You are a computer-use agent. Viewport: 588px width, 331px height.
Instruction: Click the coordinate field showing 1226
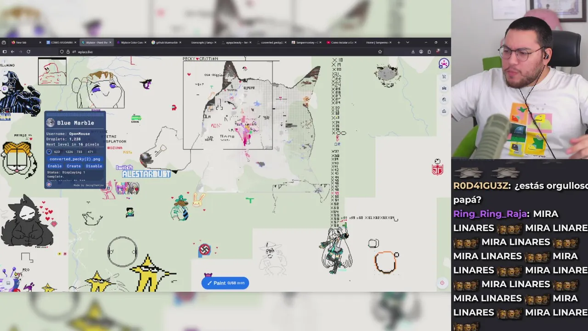point(69,152)
